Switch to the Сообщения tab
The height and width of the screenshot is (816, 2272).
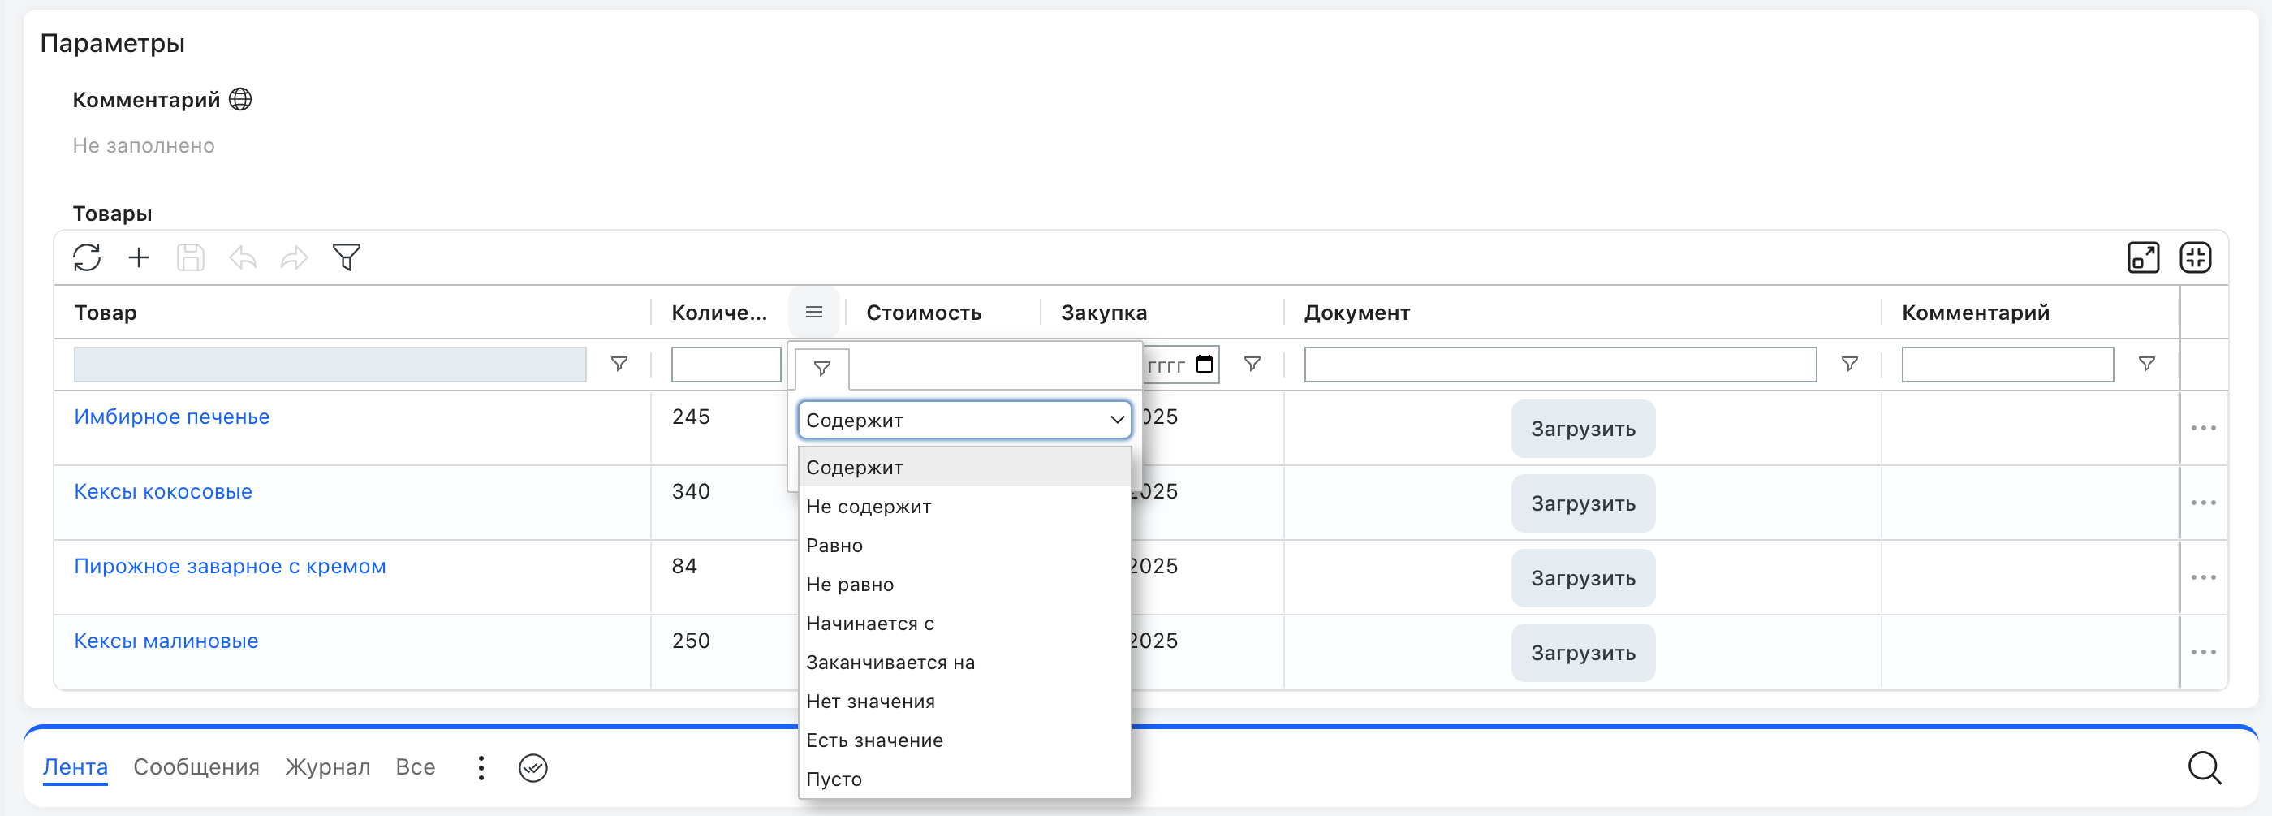click(x=196, y=767)
